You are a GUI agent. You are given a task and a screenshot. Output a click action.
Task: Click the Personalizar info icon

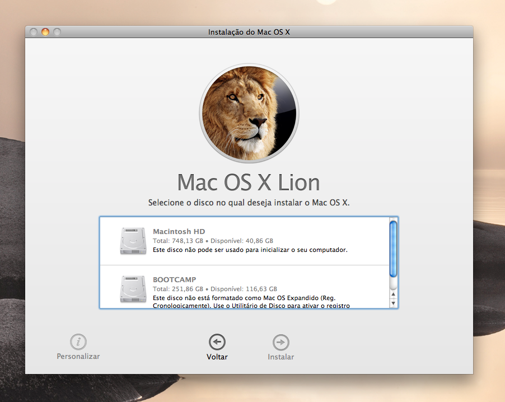pos(78,342)
